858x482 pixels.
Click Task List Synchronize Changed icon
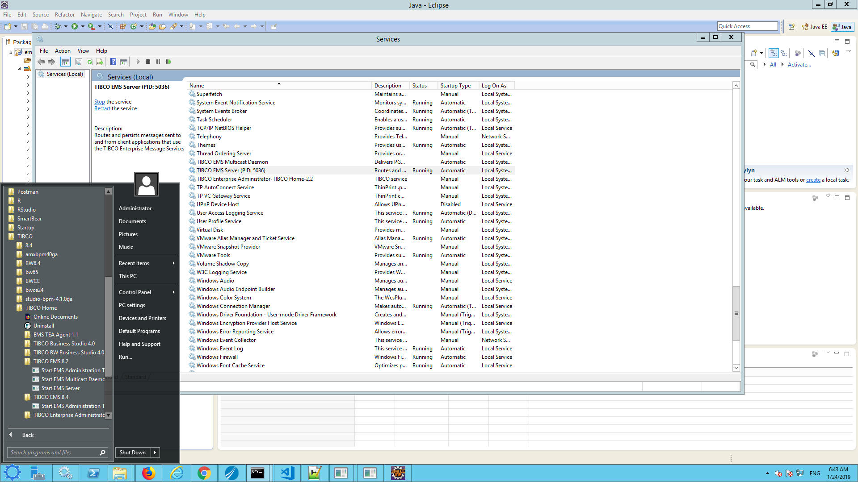835,54
